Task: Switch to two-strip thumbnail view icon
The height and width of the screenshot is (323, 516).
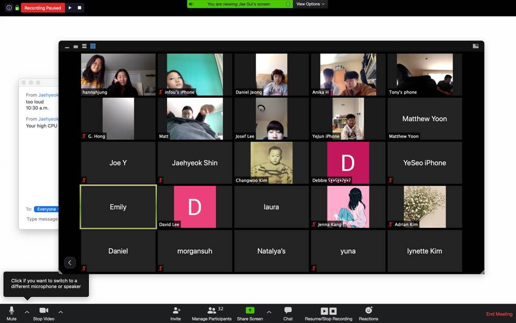Action: click(84, 46)
